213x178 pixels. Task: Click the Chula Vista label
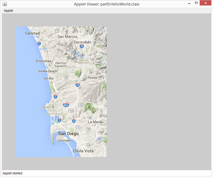83,151
